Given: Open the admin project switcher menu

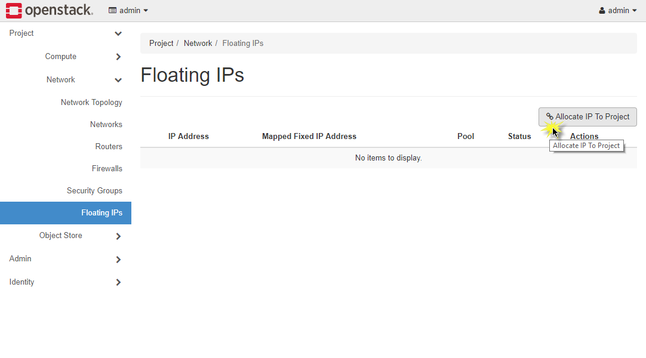Looking at the screenshot, I should 128,10.
